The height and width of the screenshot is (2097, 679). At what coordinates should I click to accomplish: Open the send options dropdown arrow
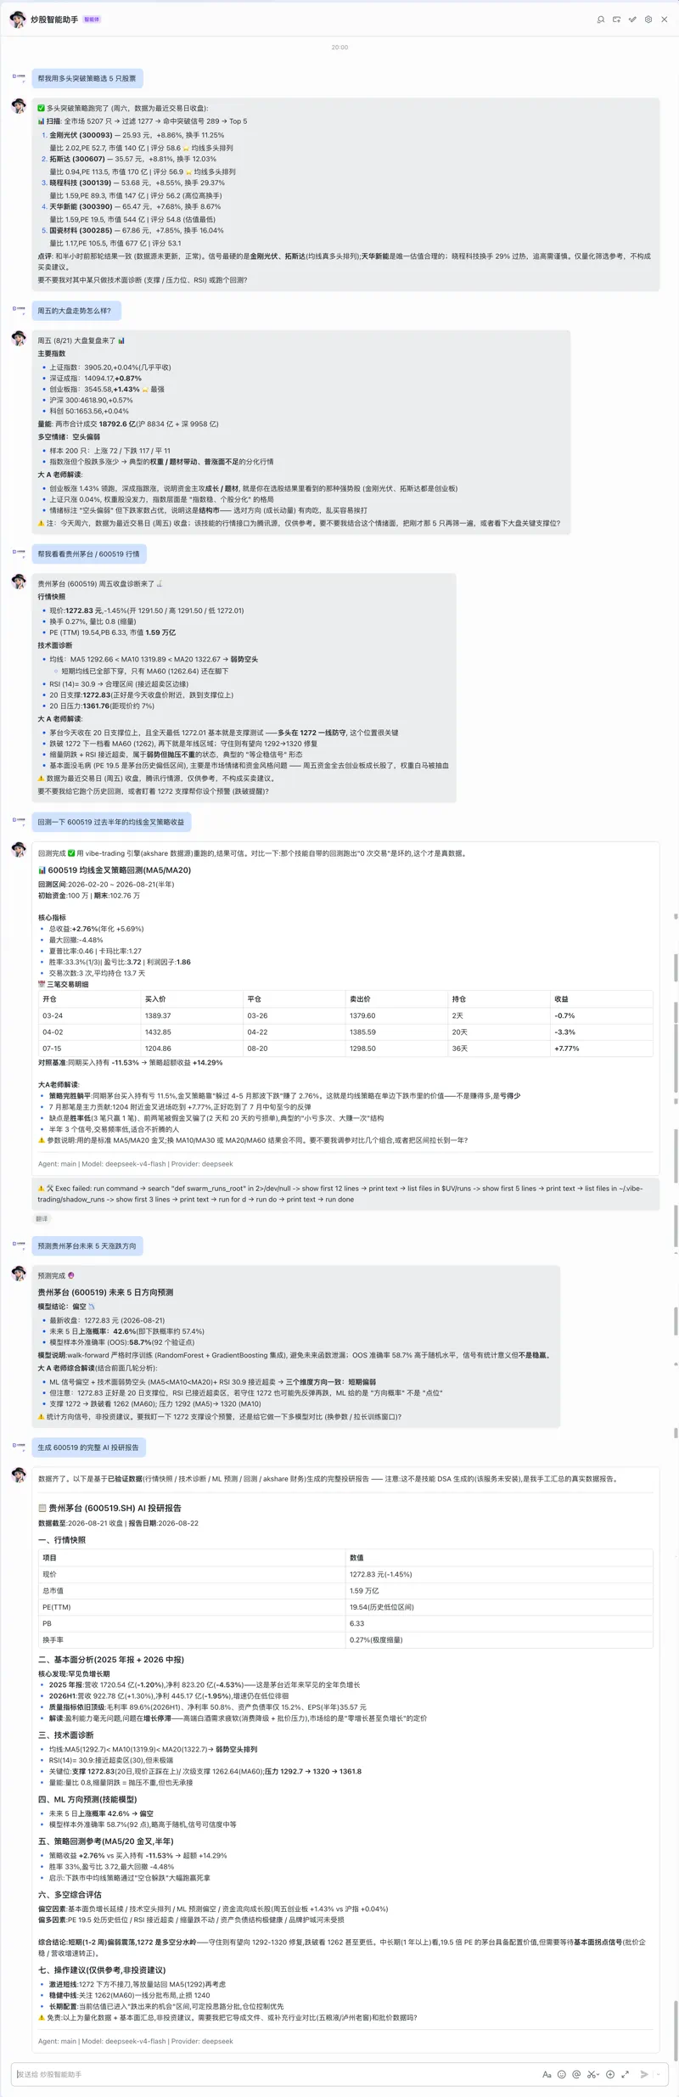point(658,2074)
